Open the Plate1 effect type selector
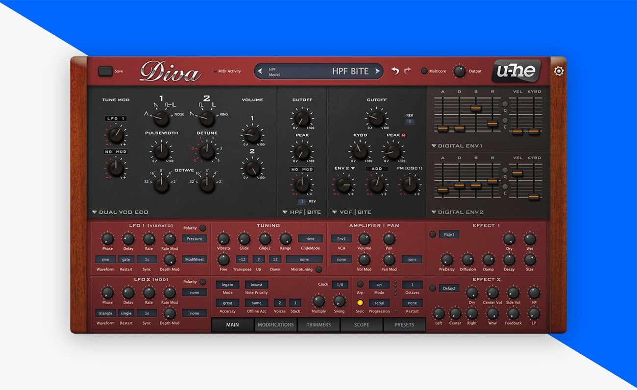The width and height of the screenshot is (637, 390). click(x=449, y=235)
